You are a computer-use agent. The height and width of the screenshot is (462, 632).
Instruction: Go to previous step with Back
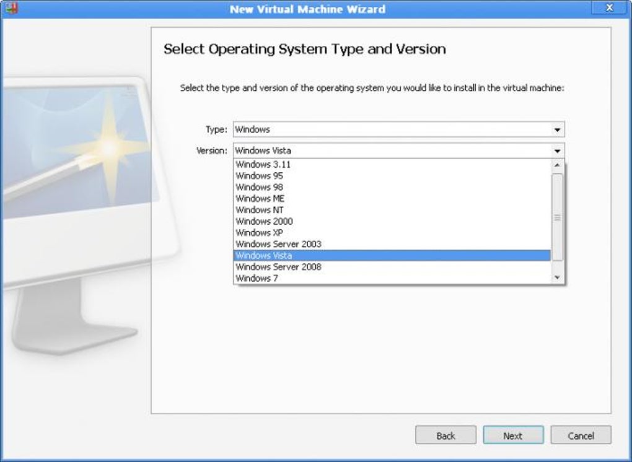coord(445,435)
